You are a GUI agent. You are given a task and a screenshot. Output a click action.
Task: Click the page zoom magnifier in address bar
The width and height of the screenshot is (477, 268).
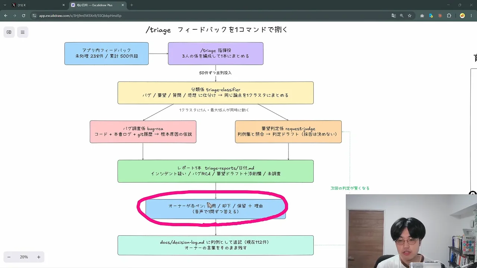(402, 16)
